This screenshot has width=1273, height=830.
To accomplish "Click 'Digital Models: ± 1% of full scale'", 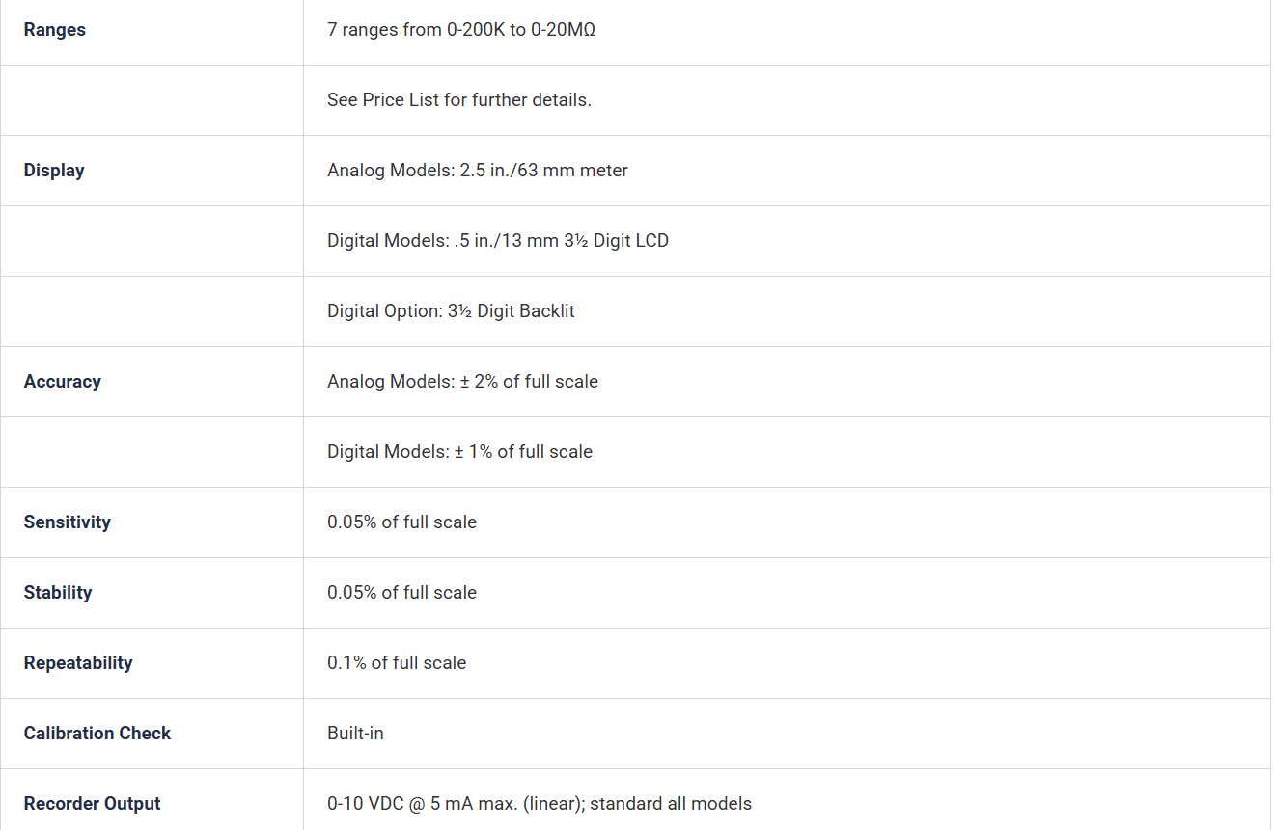I will (459, 452).
